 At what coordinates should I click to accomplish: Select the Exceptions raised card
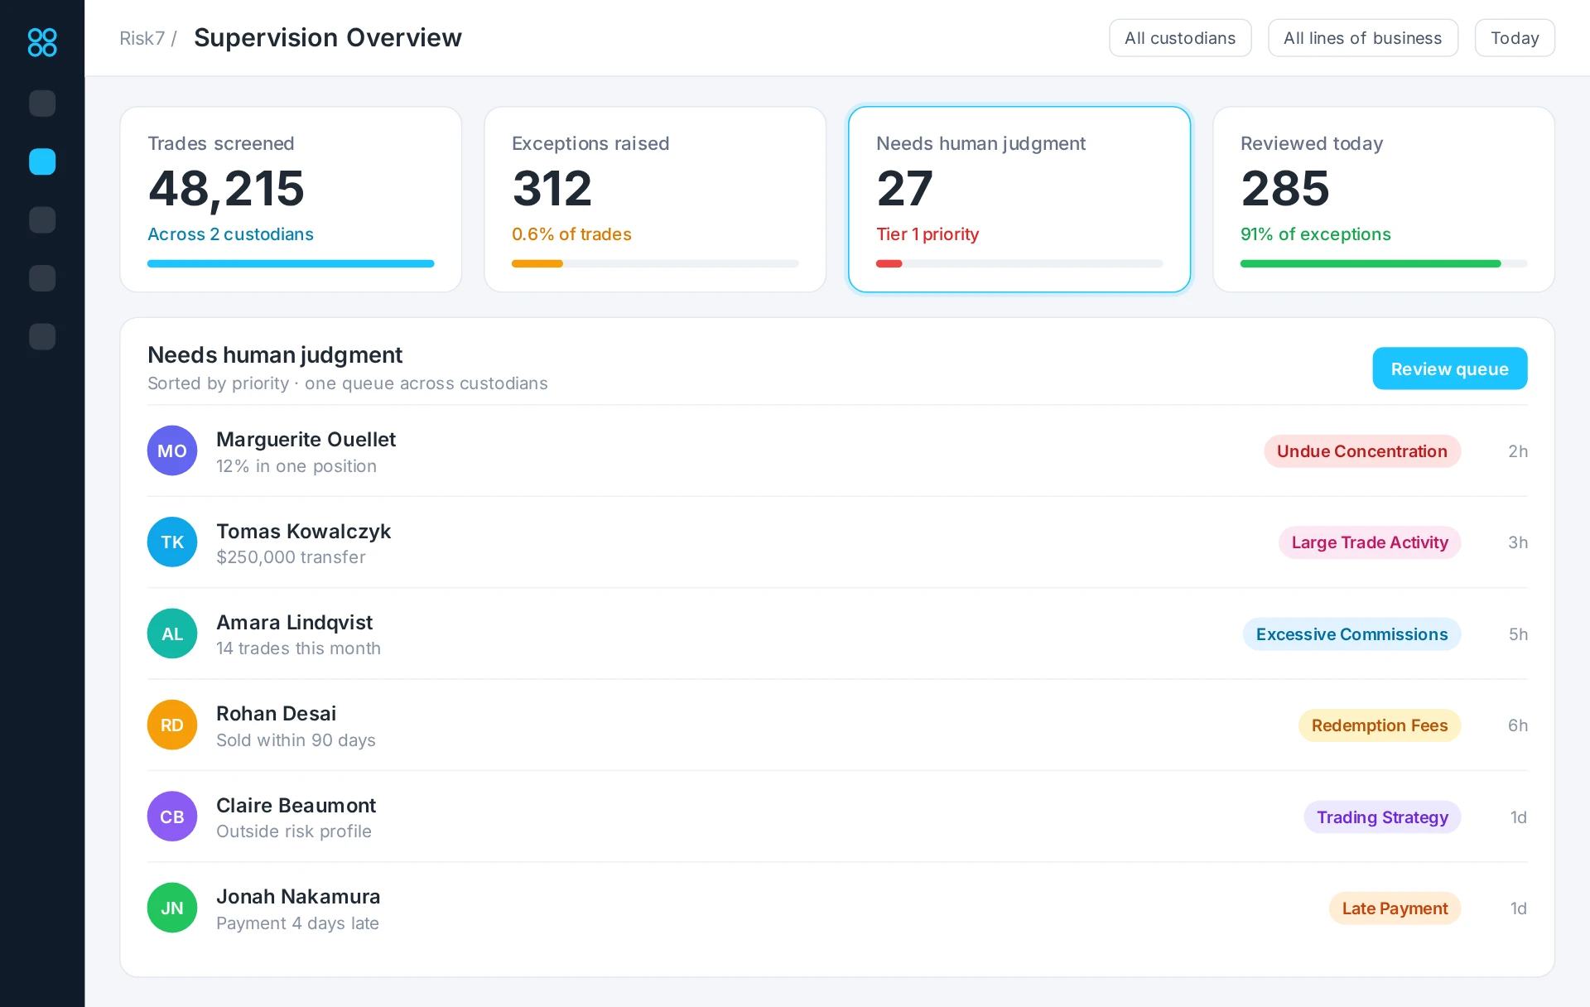[655, 200]
